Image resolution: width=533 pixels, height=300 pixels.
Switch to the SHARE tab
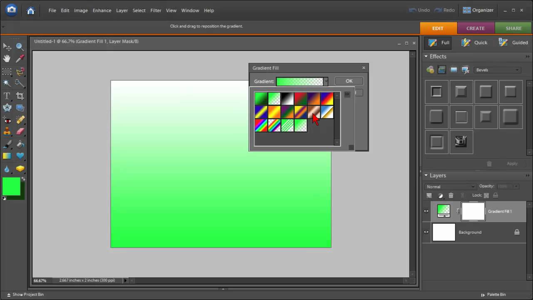(514, 28)
